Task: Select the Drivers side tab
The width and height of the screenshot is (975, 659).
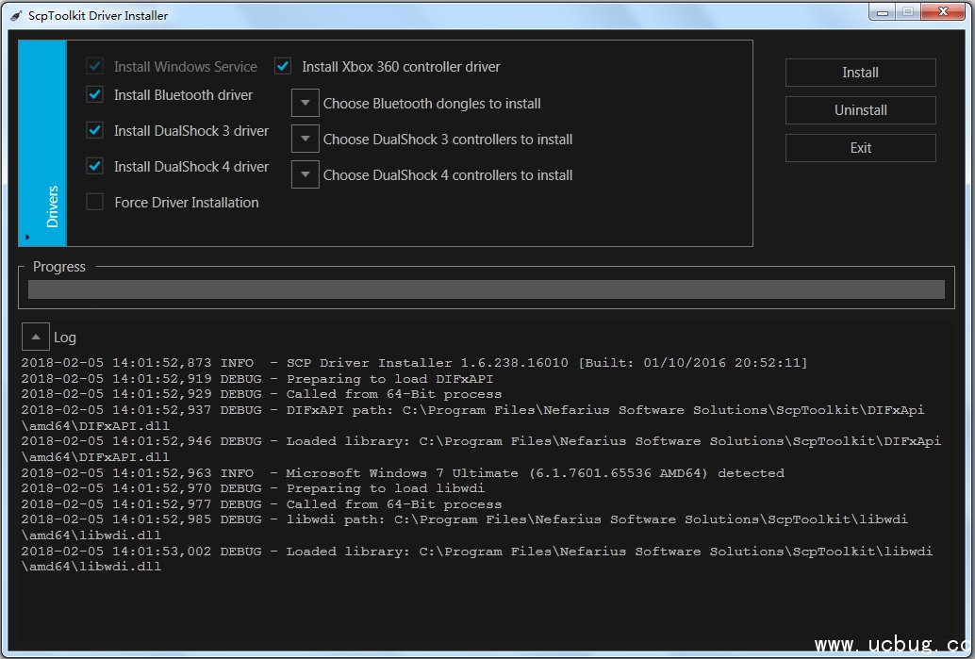Action: click(x=43, y=143)
